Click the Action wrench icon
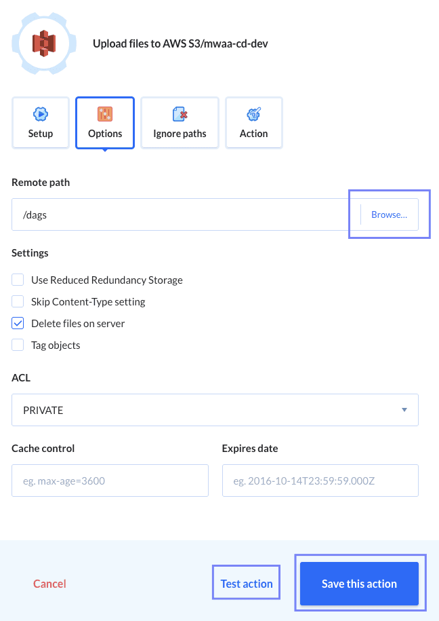Viewport: 439px width, 621px height. pyautogui.click(x=253, y=115)
